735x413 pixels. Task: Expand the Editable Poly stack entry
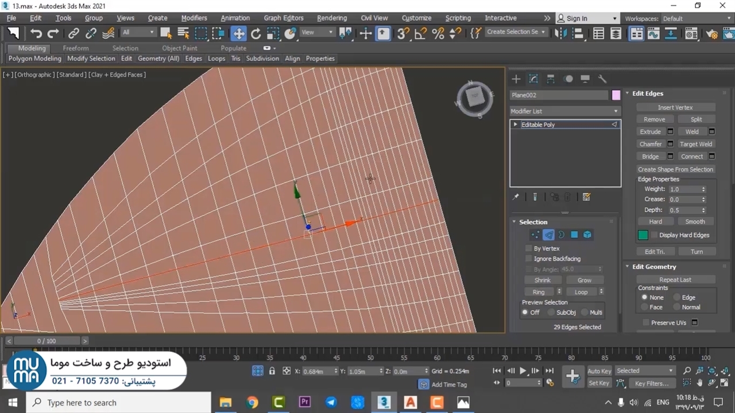(x=515, y=124)
